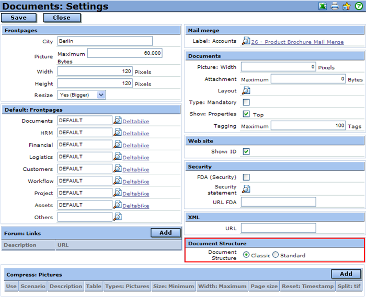
Task: Open lookup for HRM default frontpage
Action: click(x=118, y=133)
